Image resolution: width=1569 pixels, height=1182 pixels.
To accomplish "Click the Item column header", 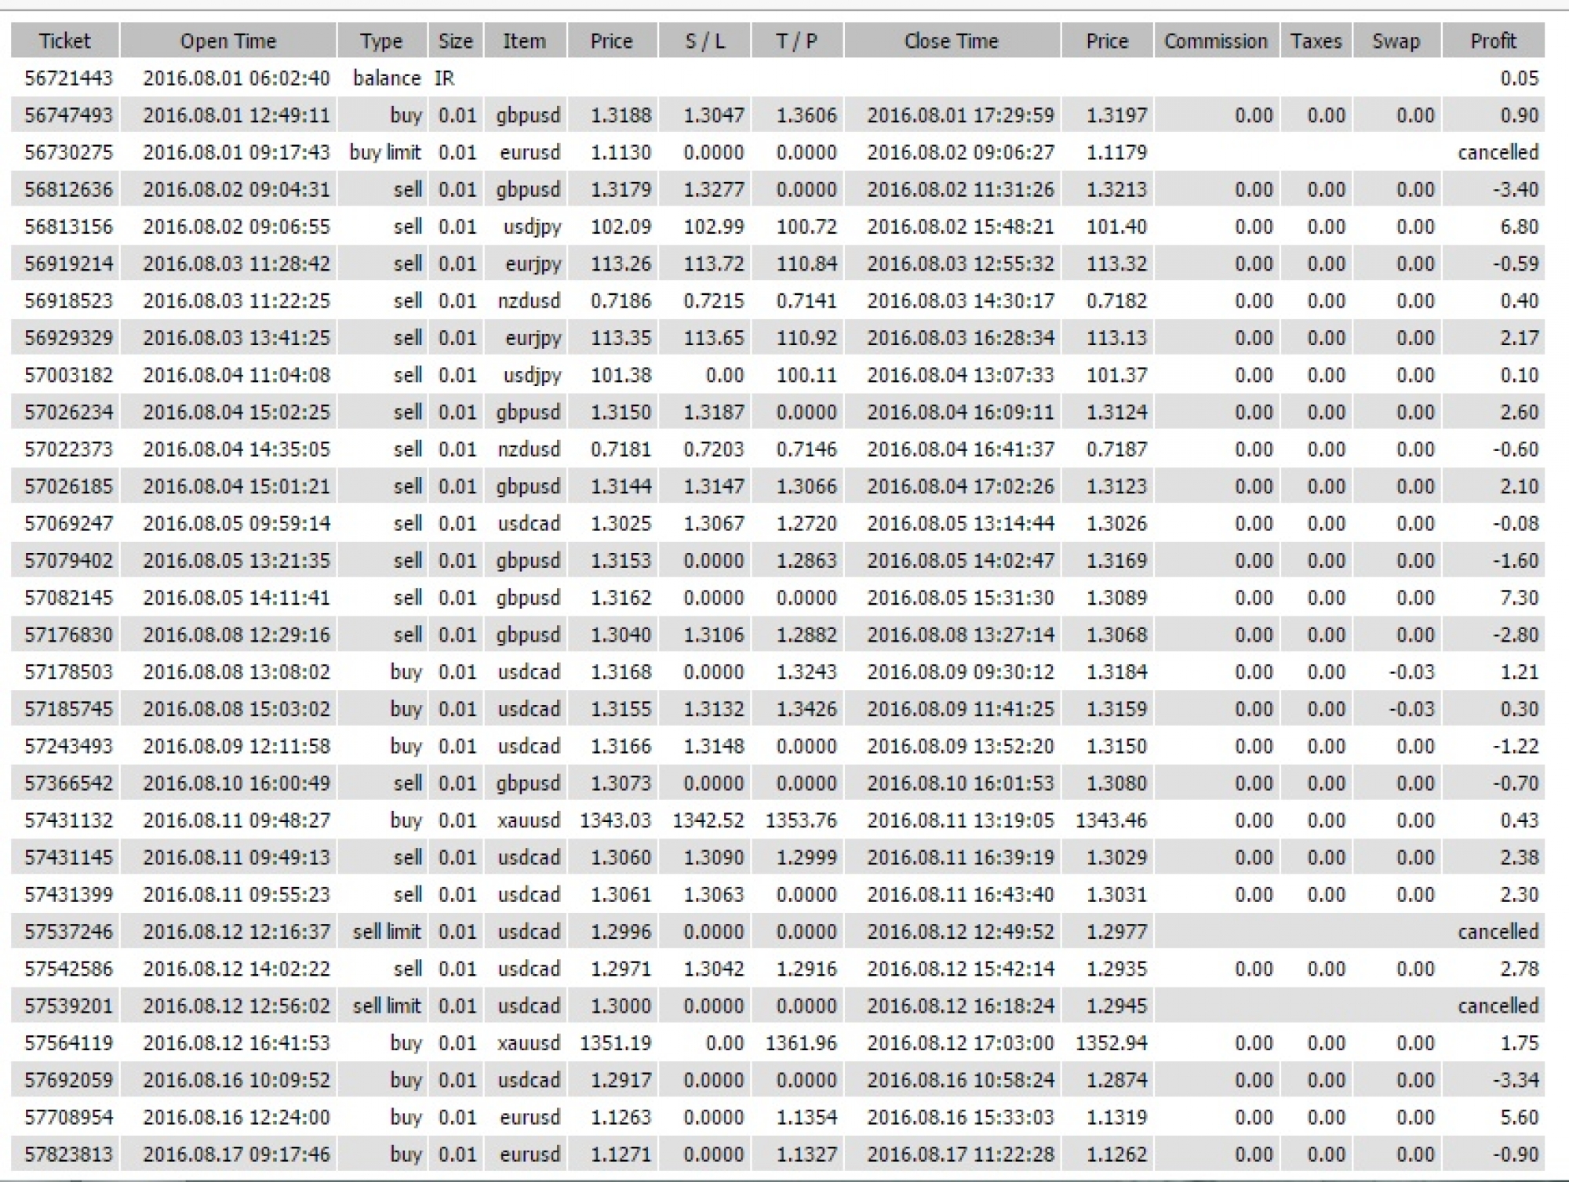I will 524,41.
